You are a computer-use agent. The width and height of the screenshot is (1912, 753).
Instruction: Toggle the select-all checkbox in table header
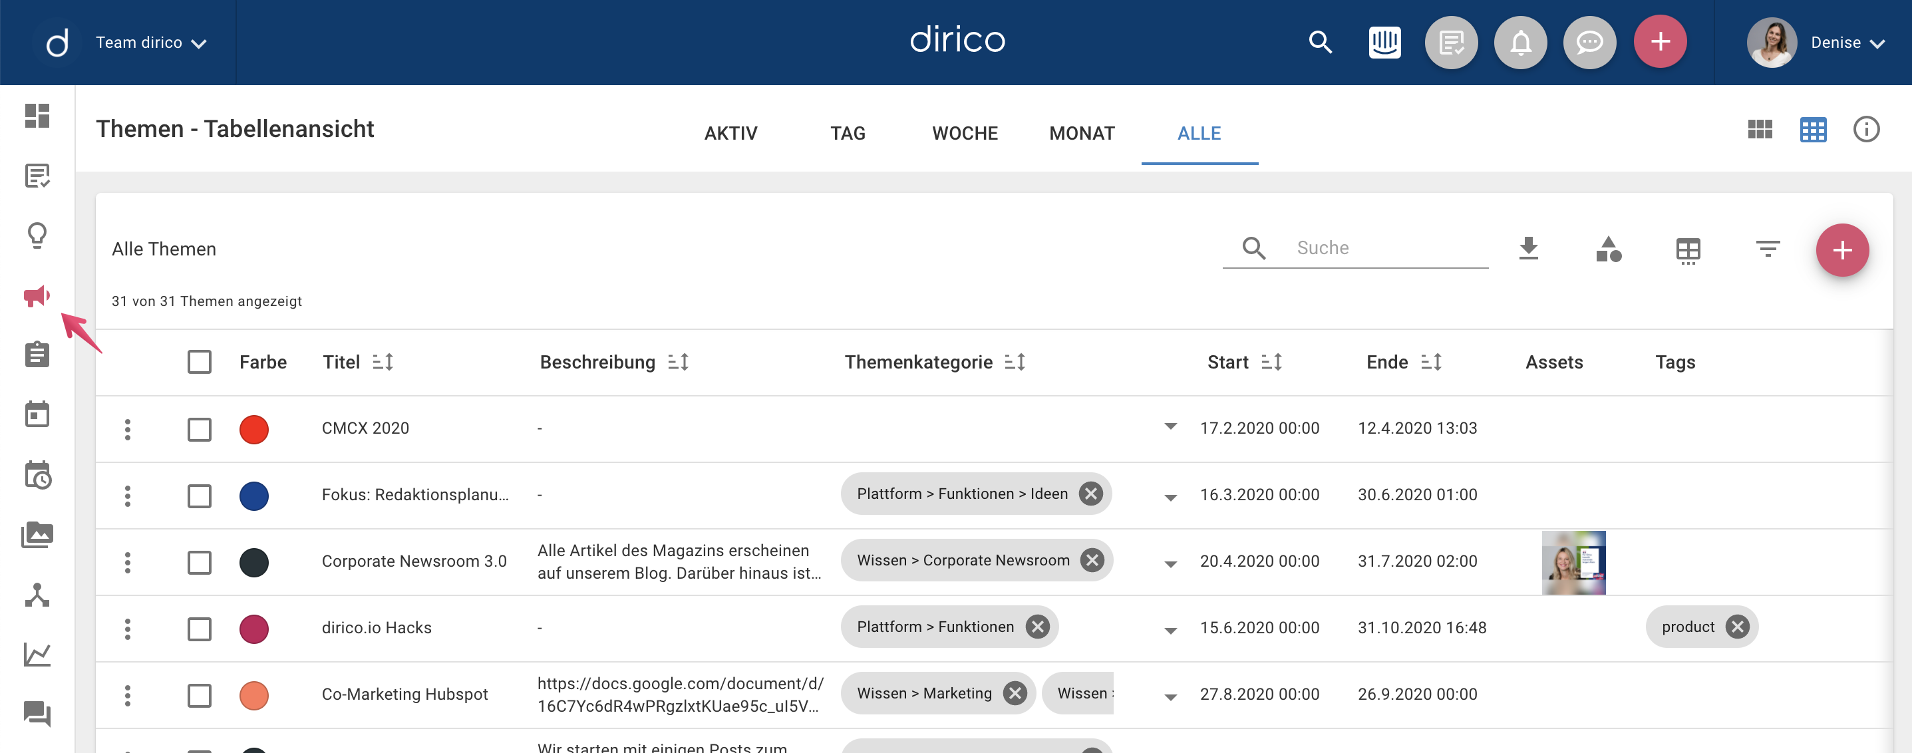pyautogui.click(x=199, y=362)
